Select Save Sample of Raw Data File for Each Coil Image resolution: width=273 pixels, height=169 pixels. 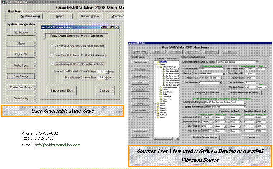point(52,64)
